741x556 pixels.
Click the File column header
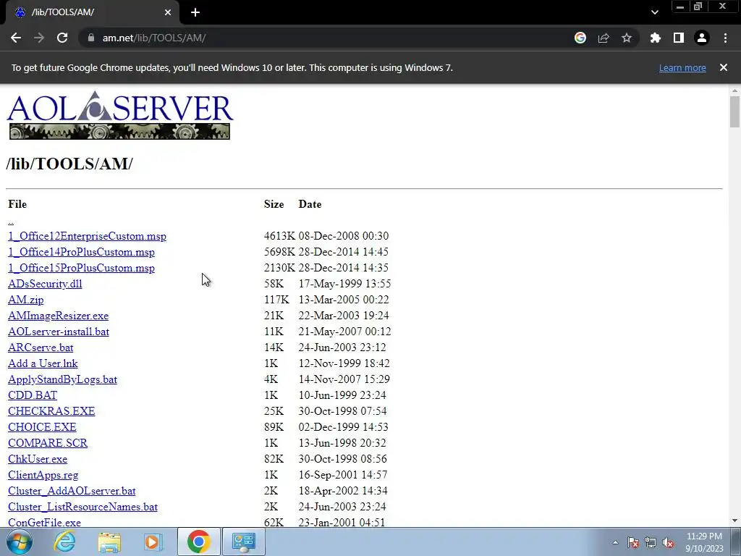click(x=17, y=204)
